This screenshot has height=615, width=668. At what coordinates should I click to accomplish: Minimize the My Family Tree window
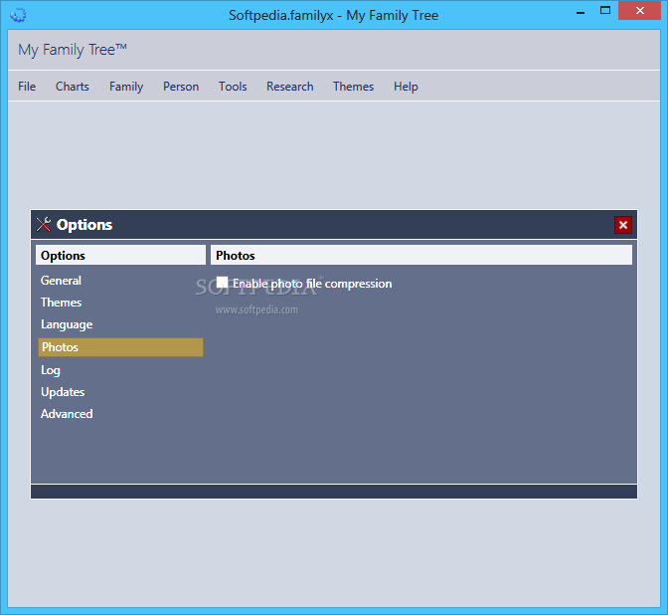[581, 12]
